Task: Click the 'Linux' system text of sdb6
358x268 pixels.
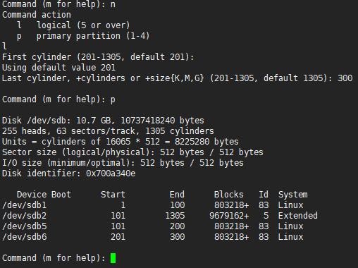Action: point(290,237)
